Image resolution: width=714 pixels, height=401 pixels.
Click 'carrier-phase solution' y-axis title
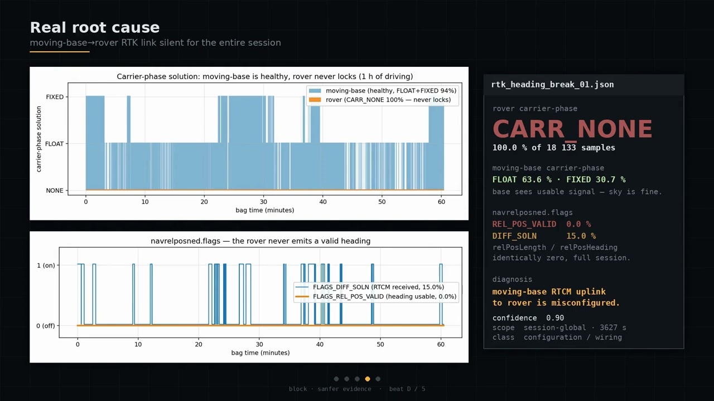click(x=39, y=139)
